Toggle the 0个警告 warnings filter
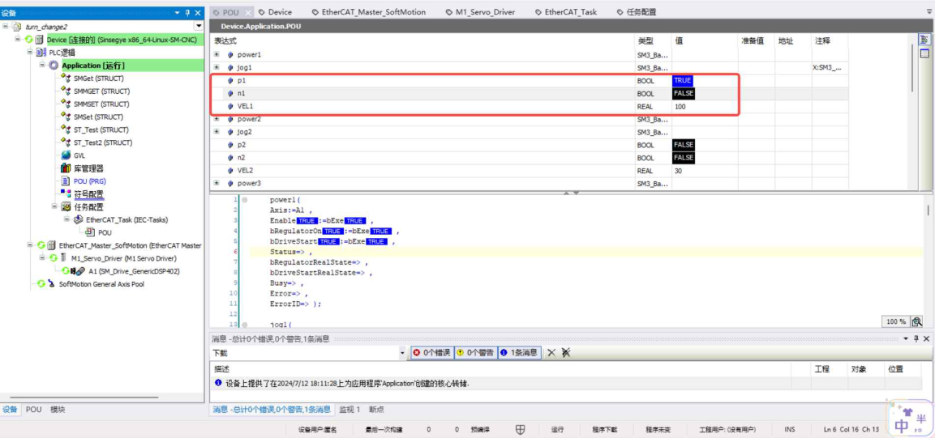The height and width of the screenshot is (438, 935). (x=474, y=353)
